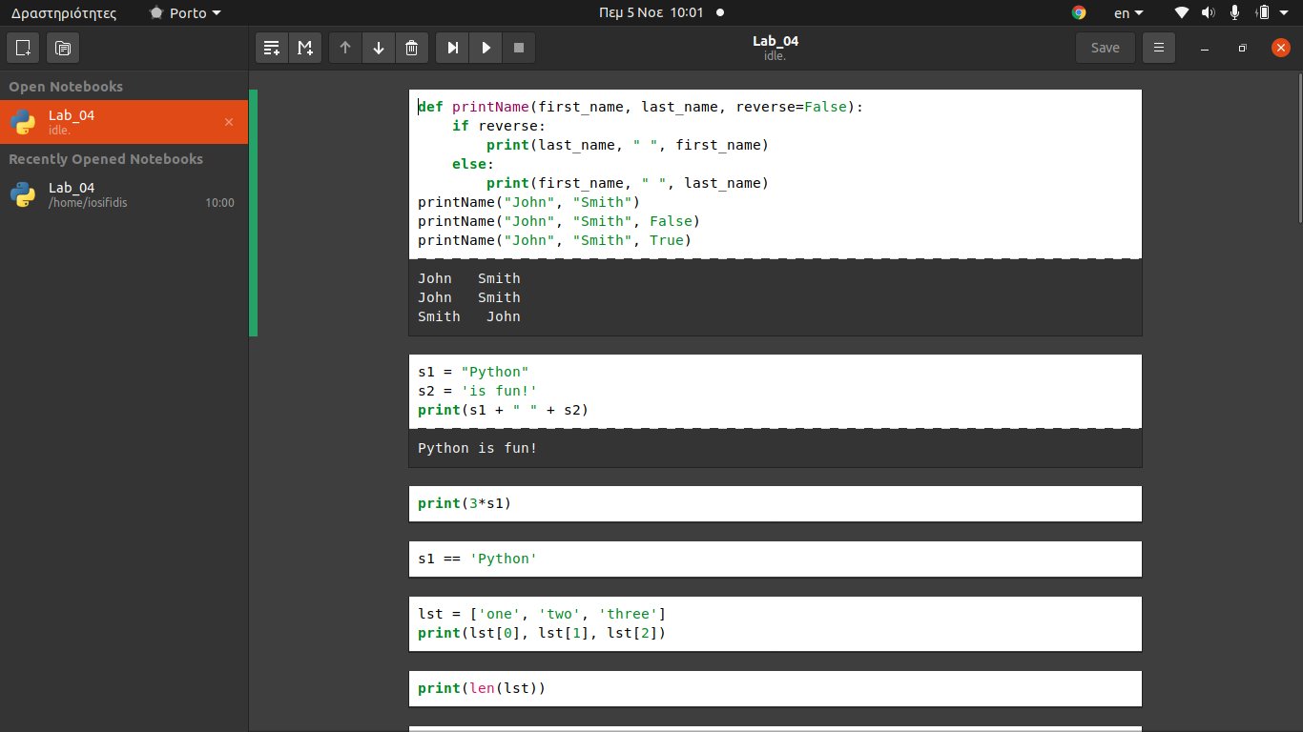Create a new notebook with sidebar icon
The width and height of the screenshot is (1303, 732).
click(x=24, y=48)
